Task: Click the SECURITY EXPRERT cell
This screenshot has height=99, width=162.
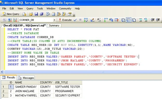Action: pyautogui.click(x=68, y=95)
